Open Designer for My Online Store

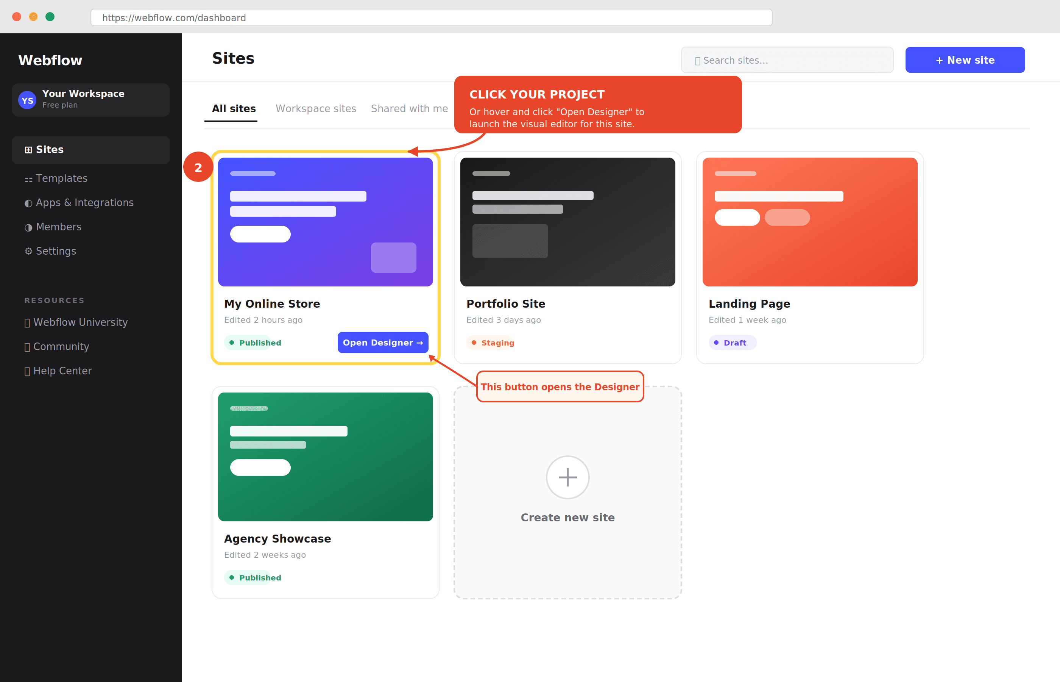(382, 343)
